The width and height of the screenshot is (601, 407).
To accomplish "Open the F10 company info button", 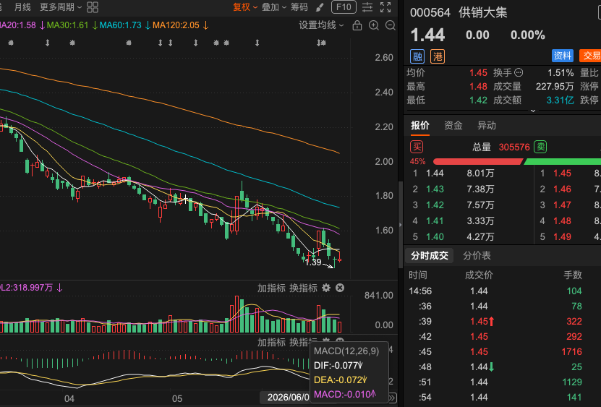I will [x=344, y=7].
